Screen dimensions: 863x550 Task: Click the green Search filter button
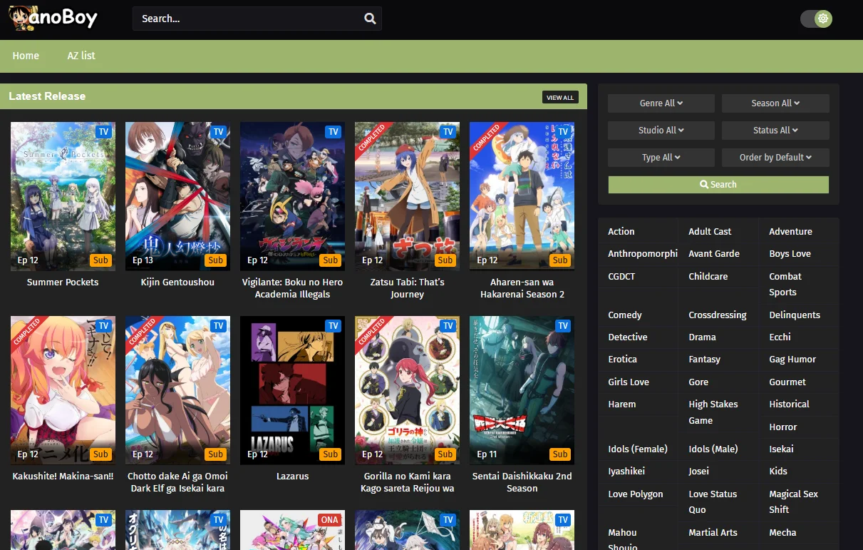point(718,185)
